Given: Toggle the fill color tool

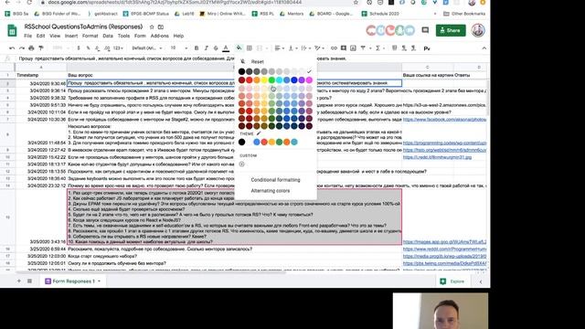Looking at the screenshot, I should (239, 48).
